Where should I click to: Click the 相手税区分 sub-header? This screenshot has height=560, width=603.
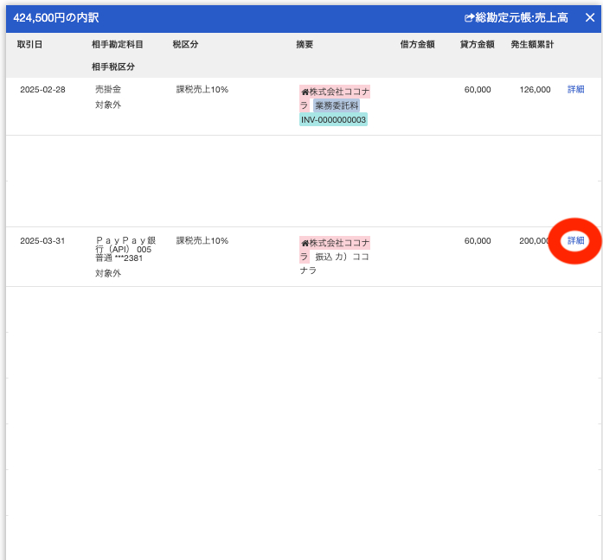(113, 67)
